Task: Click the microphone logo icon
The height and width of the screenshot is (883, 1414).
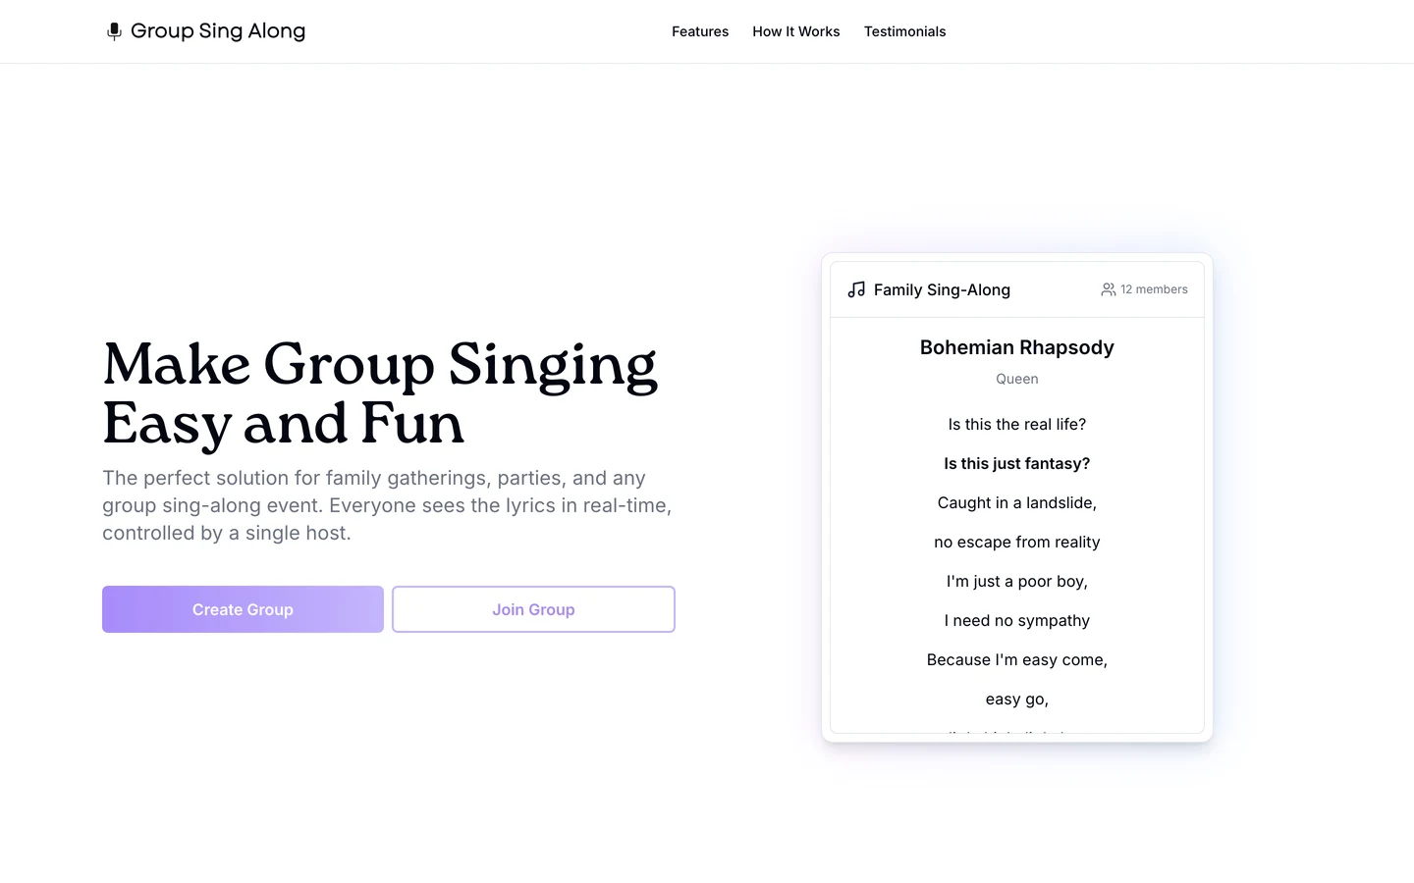Action: click(114, 31)
